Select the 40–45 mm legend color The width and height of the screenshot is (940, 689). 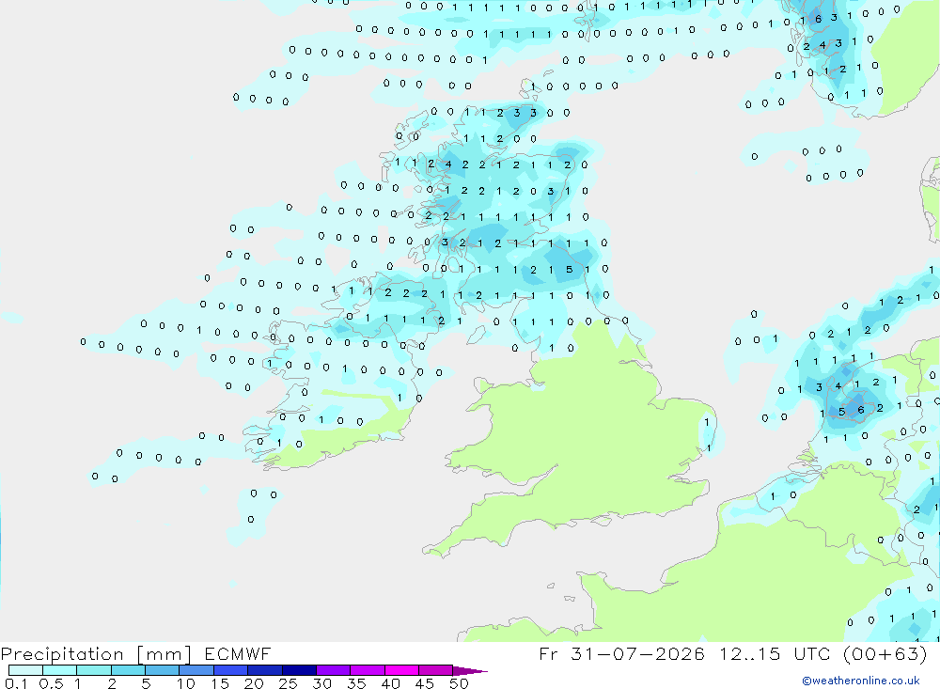coord(401,670)
